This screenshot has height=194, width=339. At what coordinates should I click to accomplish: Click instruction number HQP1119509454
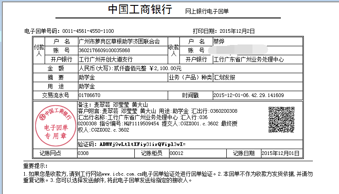[x=141, y=123]
